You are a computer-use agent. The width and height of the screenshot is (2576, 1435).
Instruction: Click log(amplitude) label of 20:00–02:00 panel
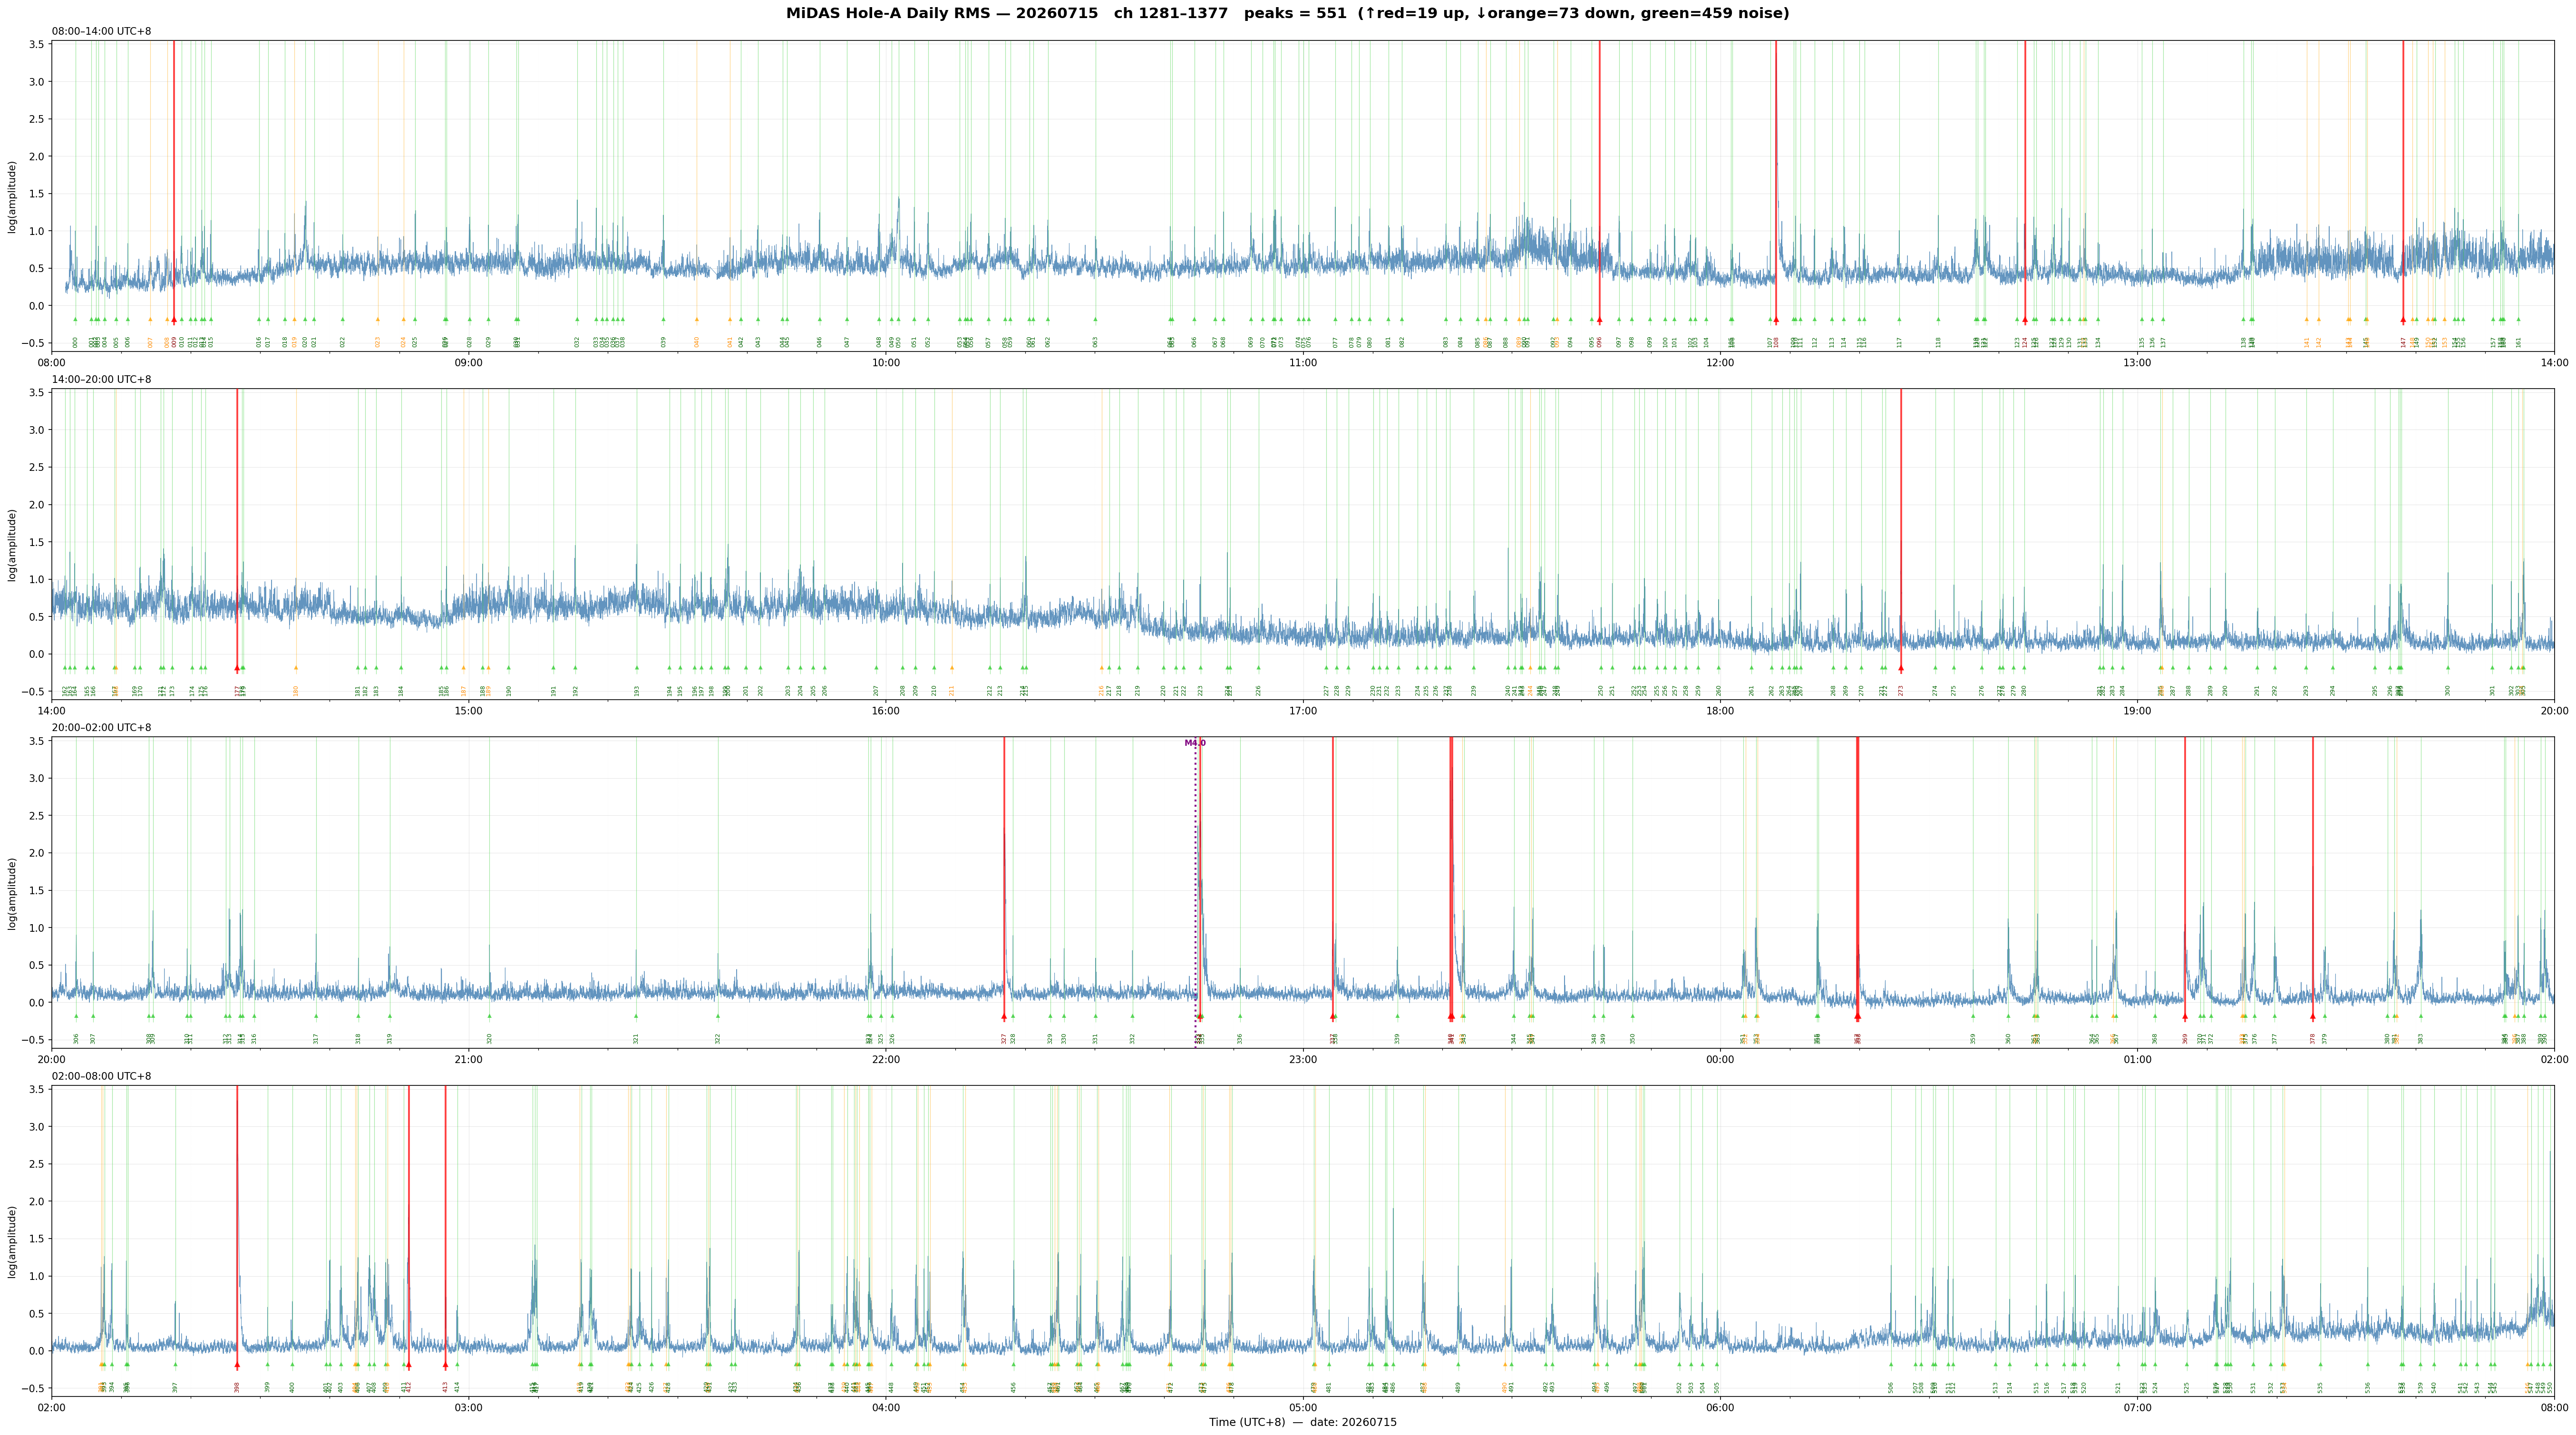[12, 893]
